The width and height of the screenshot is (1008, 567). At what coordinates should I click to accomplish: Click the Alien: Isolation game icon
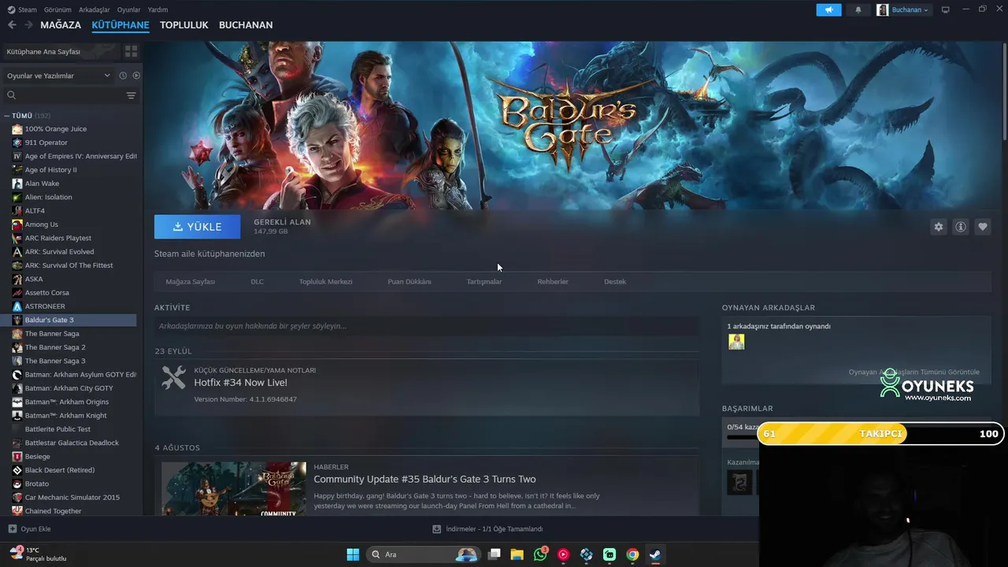(x=17, y=197)
